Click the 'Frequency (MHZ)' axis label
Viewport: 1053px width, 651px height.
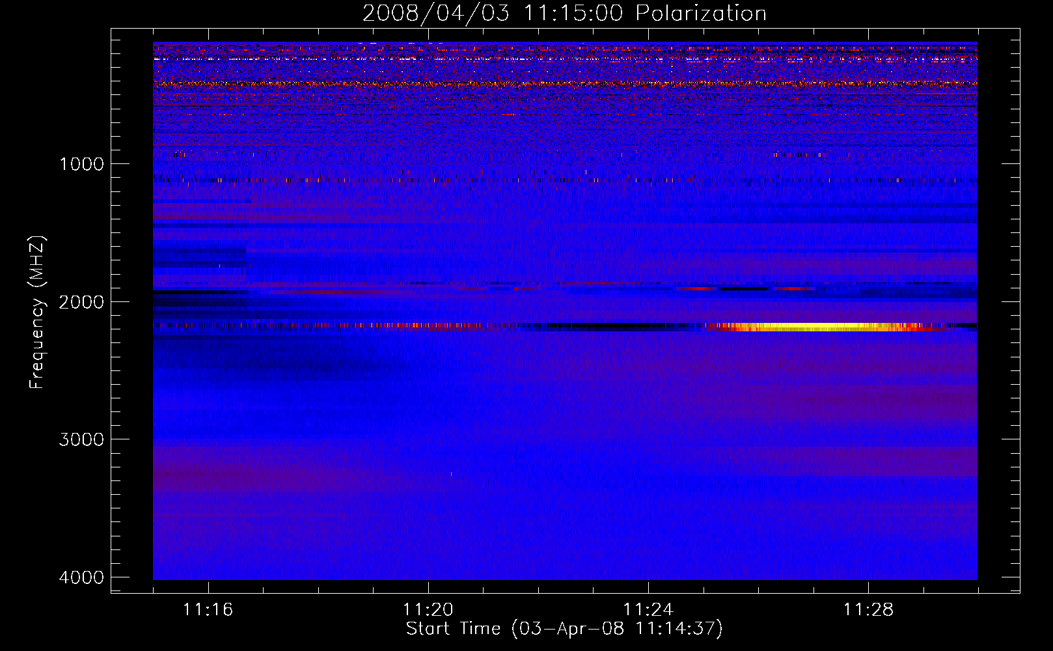38,312
